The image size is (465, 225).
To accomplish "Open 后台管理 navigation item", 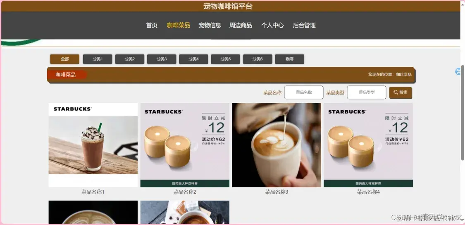I will click(x=304, y=26).
